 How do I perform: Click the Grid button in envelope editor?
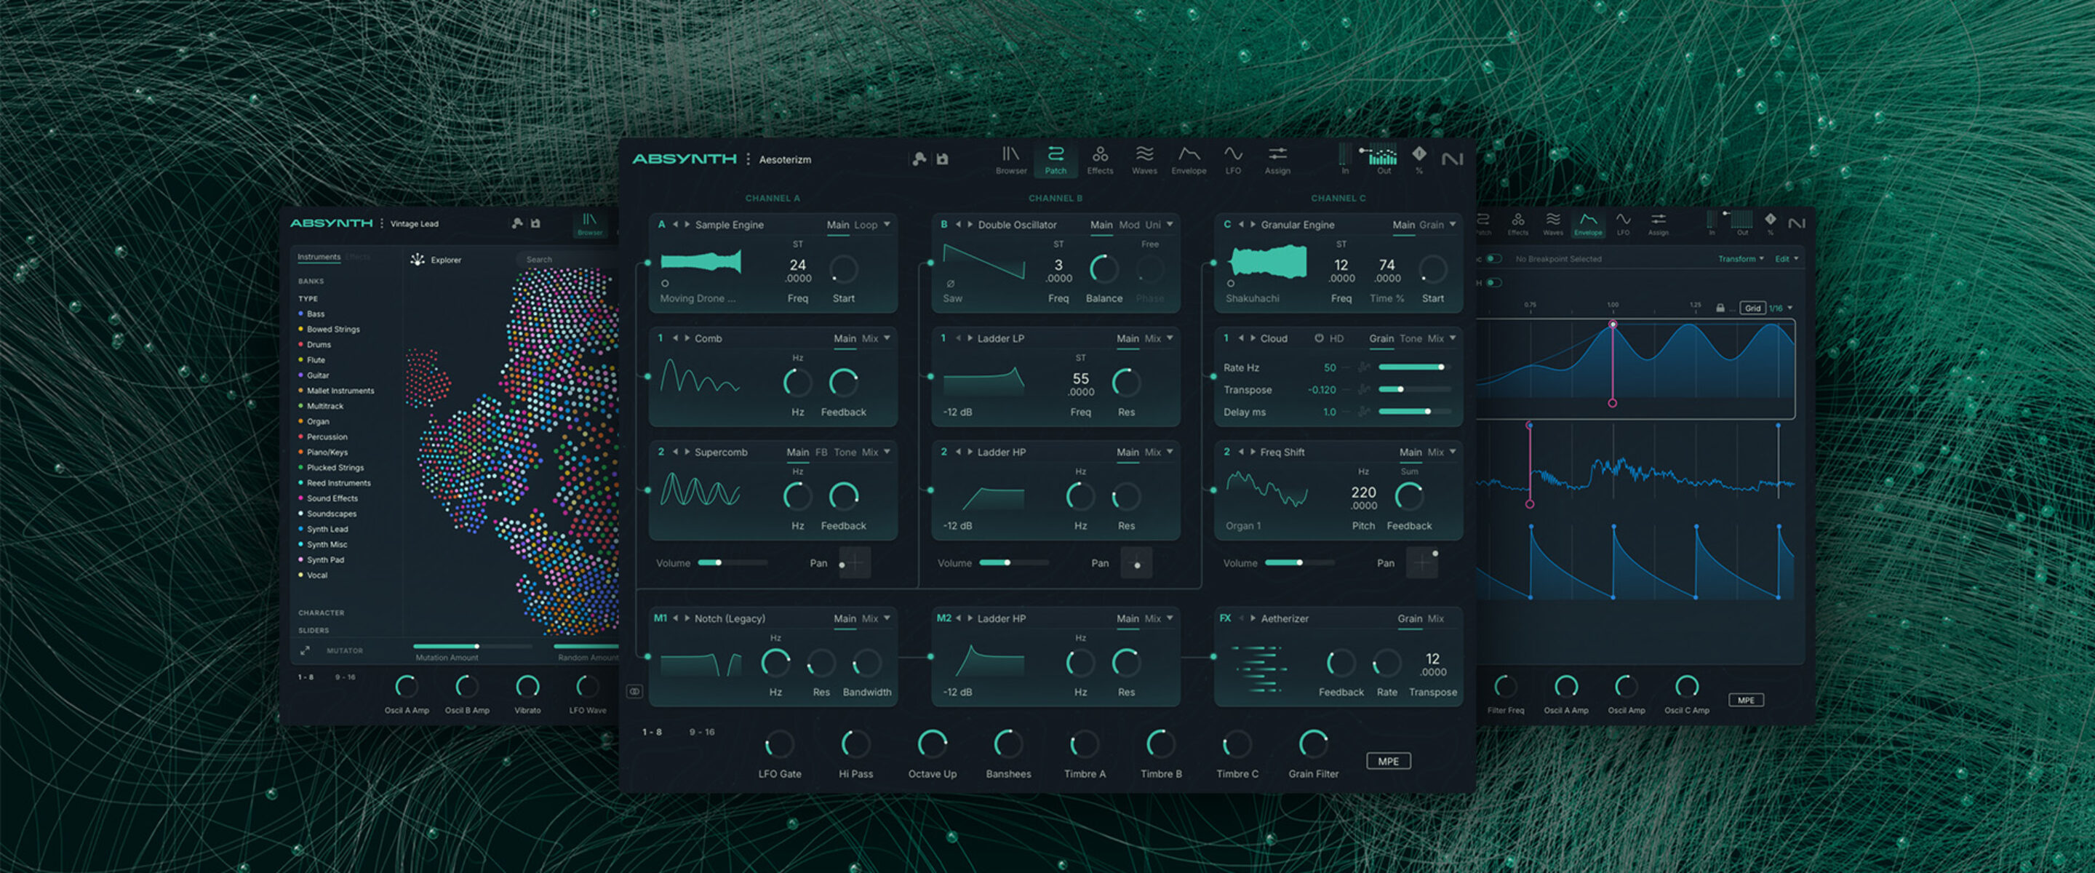(1752, 308)
